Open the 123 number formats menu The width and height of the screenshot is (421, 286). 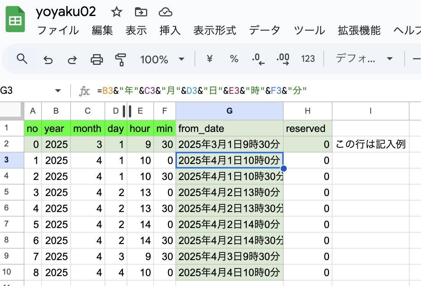(x=308, y=59)
